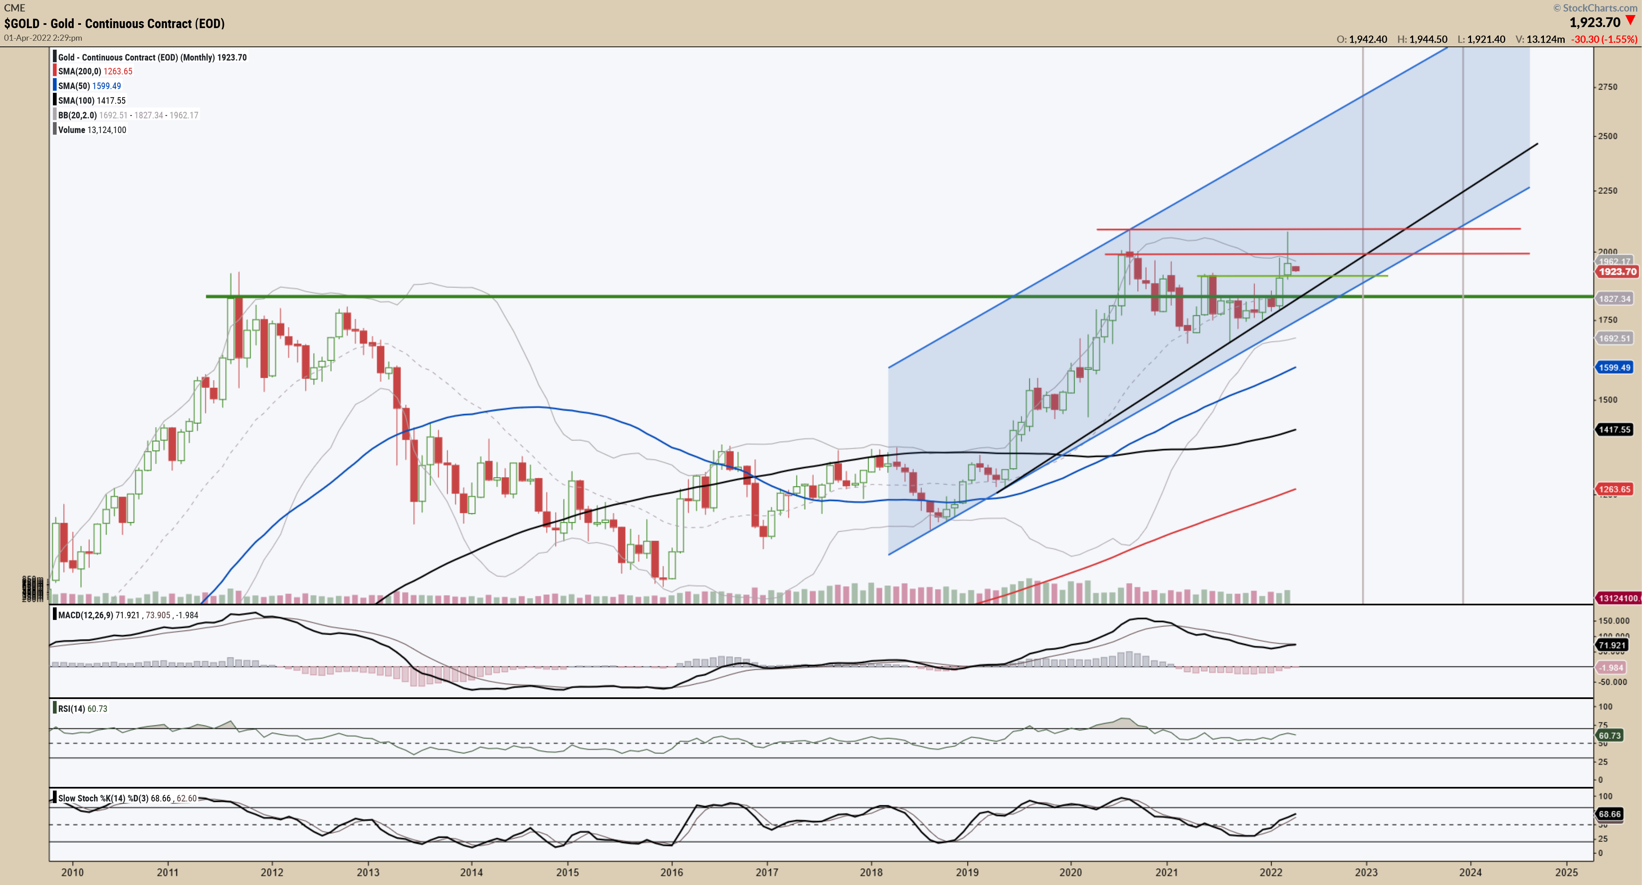Click the black 1417.55 SMA axis tag

[x=1614, y=430]
